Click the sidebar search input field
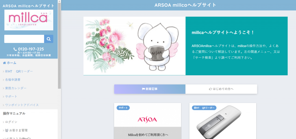This screenshot has height=139, width=296. (24, 39)
